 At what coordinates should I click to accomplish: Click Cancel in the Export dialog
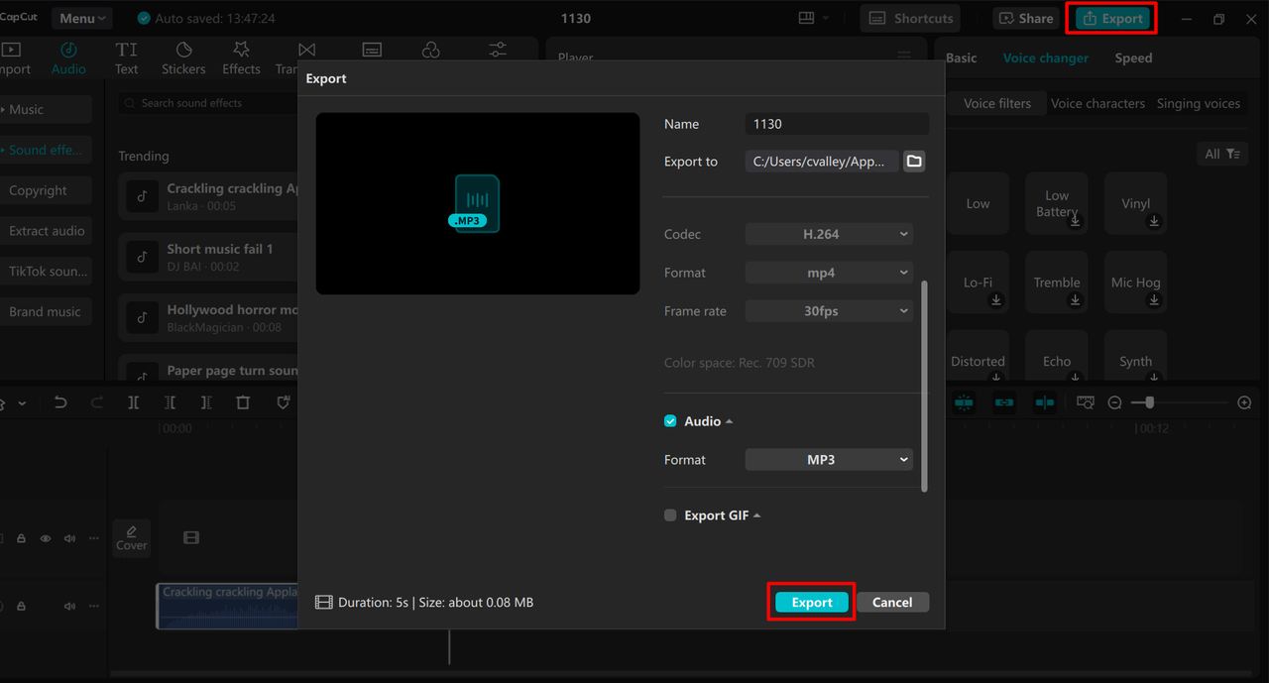tap(892, 602)
